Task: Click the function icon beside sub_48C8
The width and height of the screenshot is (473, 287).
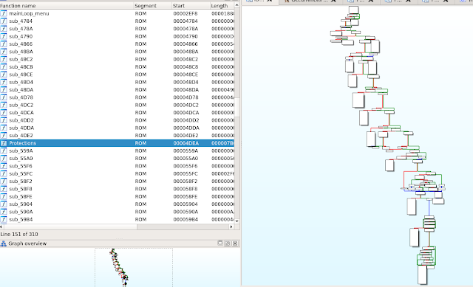Action: point(3,67)
